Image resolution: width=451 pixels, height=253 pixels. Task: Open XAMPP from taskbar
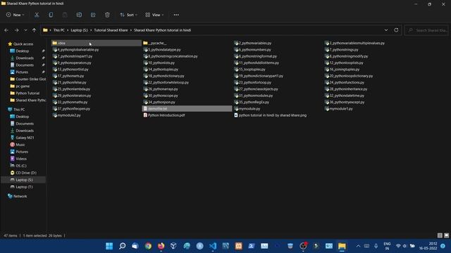[239, 246]
